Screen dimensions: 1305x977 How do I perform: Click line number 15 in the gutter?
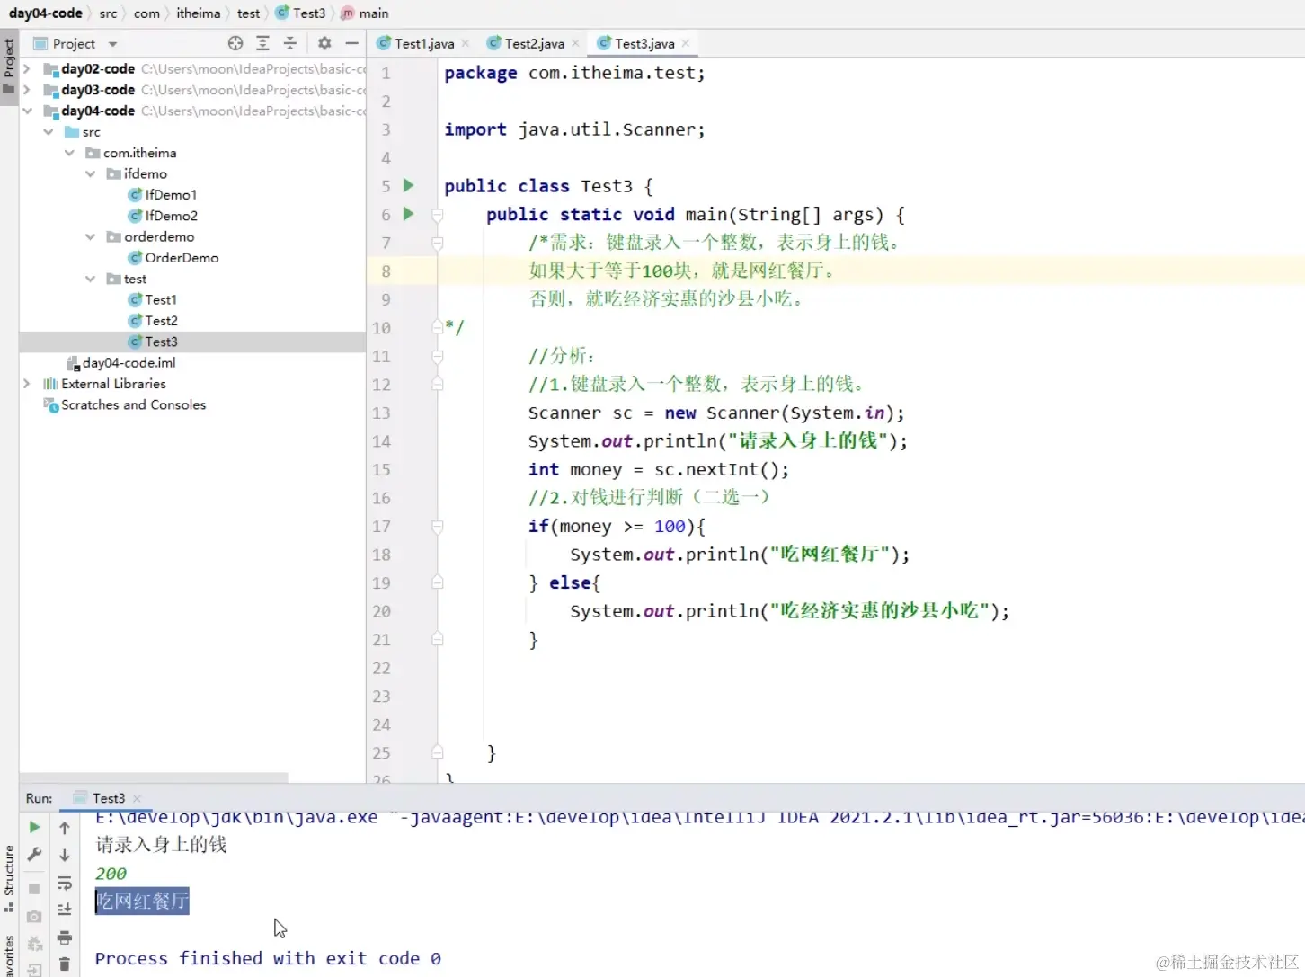[x=381, y=469]
